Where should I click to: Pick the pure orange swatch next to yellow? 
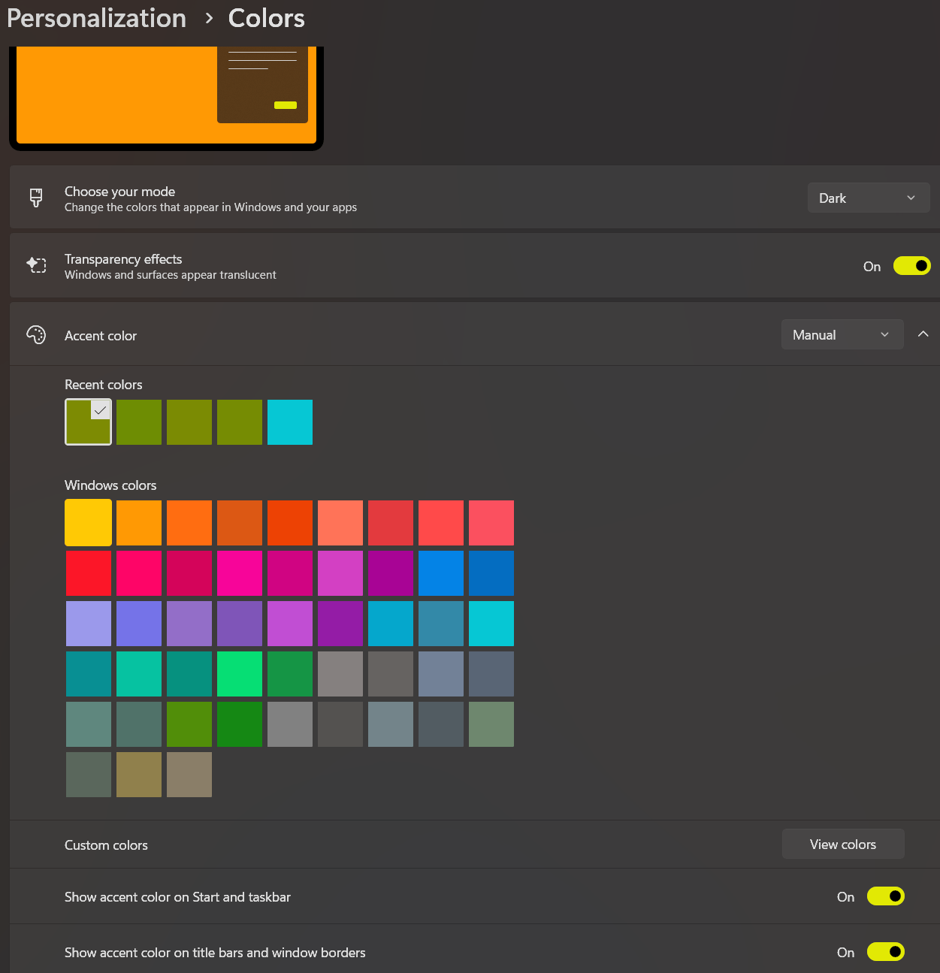coord(139,523)
